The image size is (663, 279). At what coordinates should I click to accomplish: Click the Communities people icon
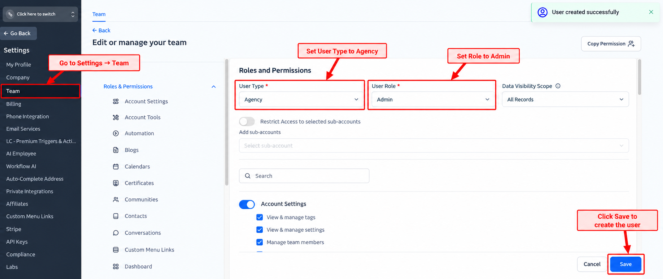coord(116,199)
